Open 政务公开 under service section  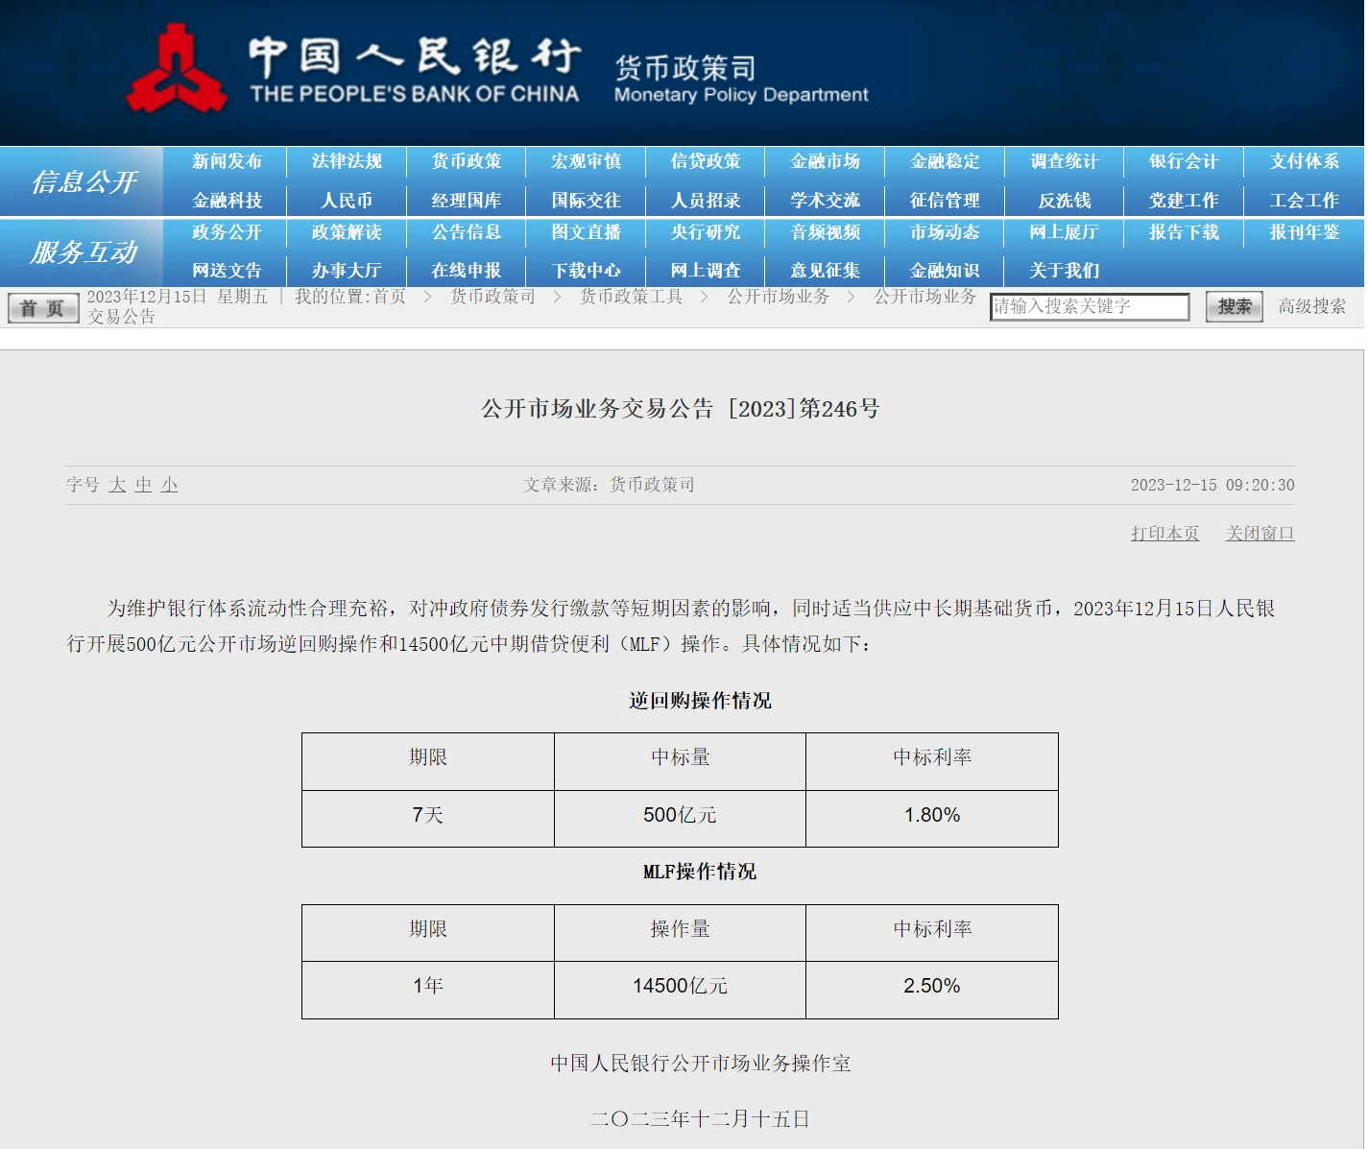click(227, 232)
